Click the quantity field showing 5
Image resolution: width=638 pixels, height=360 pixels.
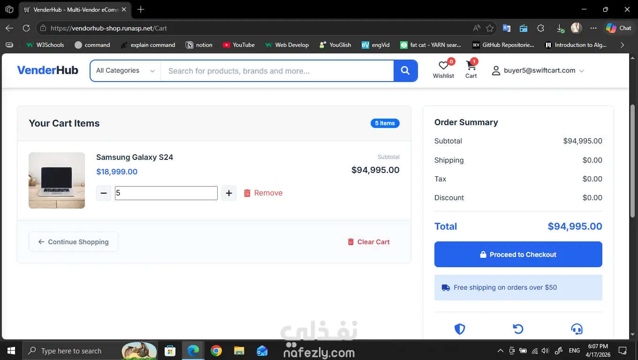(x=166, y=193)
